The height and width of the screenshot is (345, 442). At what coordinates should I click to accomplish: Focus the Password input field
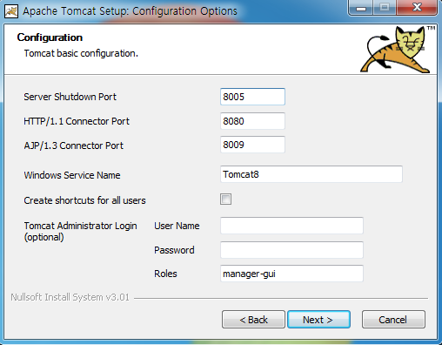291,250
